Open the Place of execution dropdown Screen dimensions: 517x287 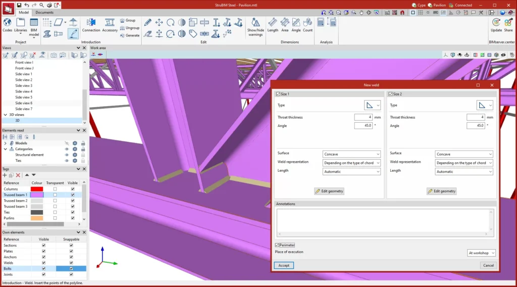pos(481,253)
